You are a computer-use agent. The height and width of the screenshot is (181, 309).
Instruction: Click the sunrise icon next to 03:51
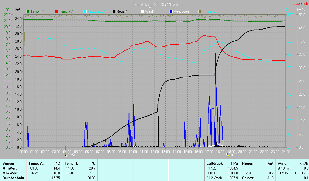pyautogui.click(x=65, y=155)
